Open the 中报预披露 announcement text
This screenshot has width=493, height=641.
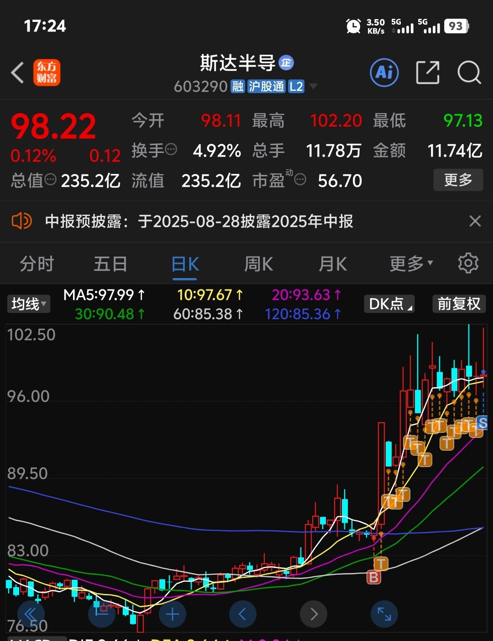click(x=199, y=221)
